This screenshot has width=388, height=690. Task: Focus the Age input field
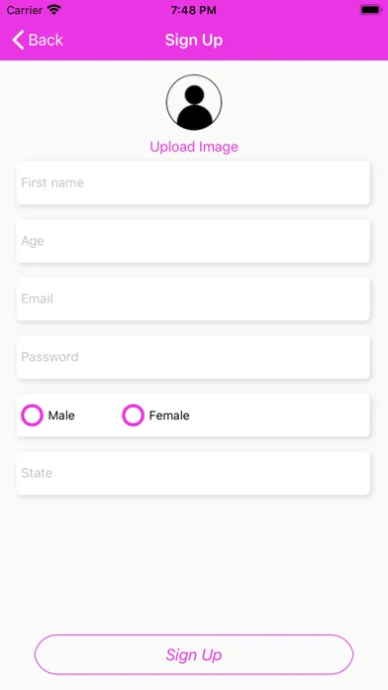[x=193, y=241]
